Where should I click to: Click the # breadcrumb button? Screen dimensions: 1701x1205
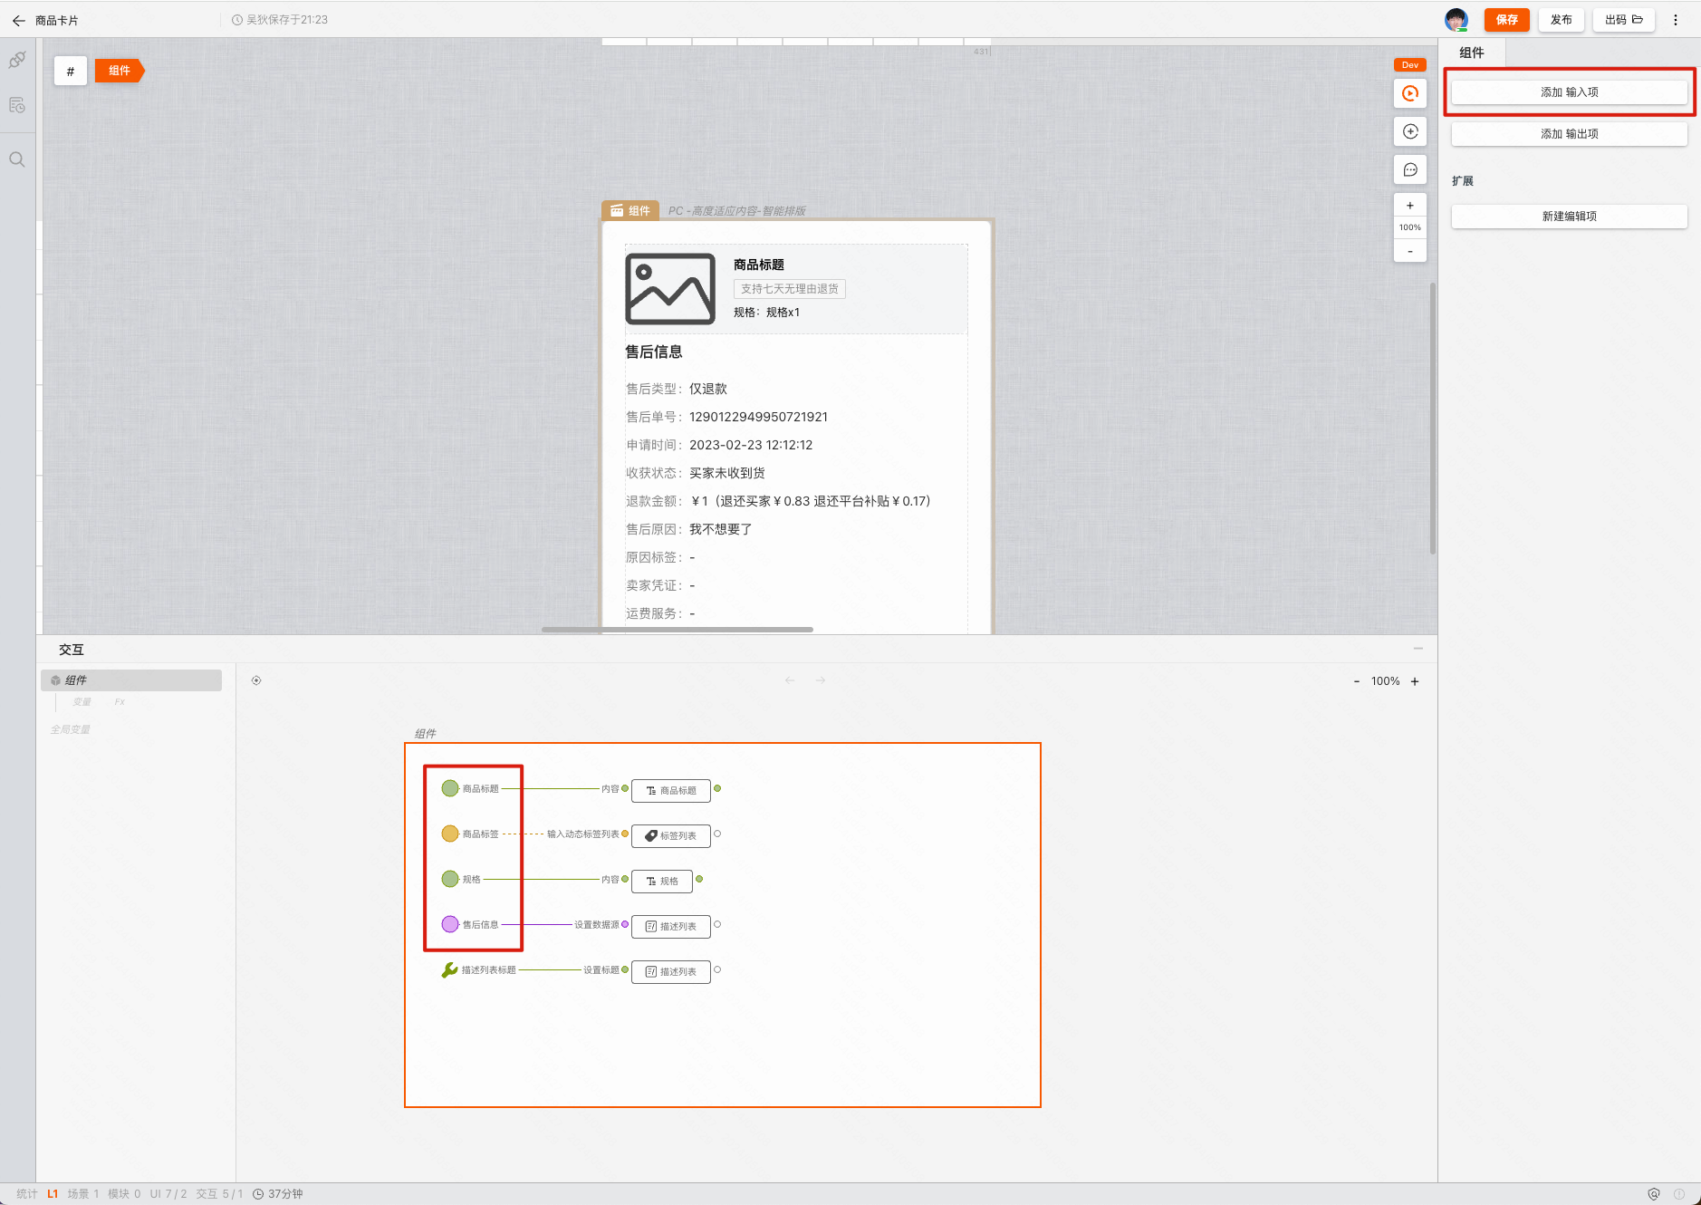(x=71, y=71)
